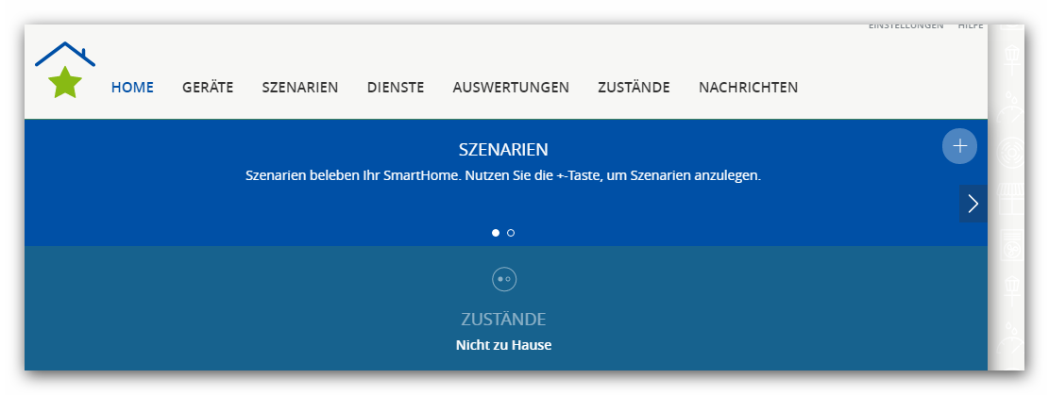Screen dimensions: 1049x395
Task: Show the next banner slide with the arrow
Action: (973, 204)
